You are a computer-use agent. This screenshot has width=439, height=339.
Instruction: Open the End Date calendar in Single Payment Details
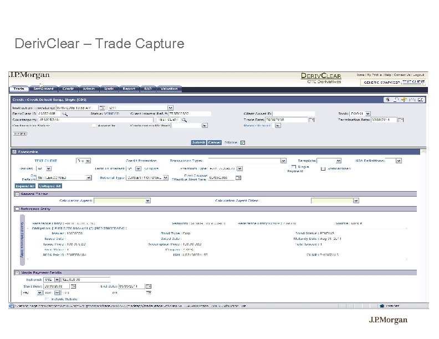[149, 286]
